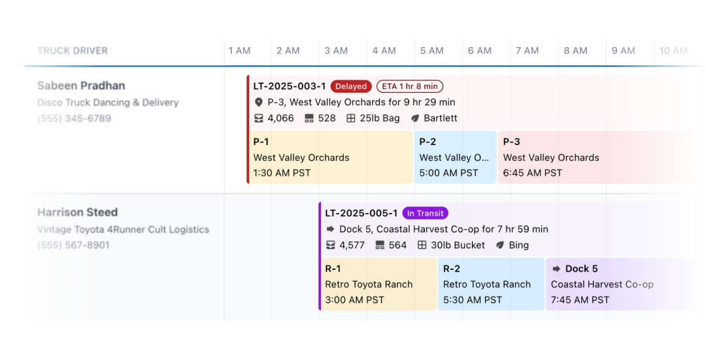The width and height of the screenshot is (706, 351).
Task: Click the leaf icon next to Bartlett
Action: [x=415, y=118]
